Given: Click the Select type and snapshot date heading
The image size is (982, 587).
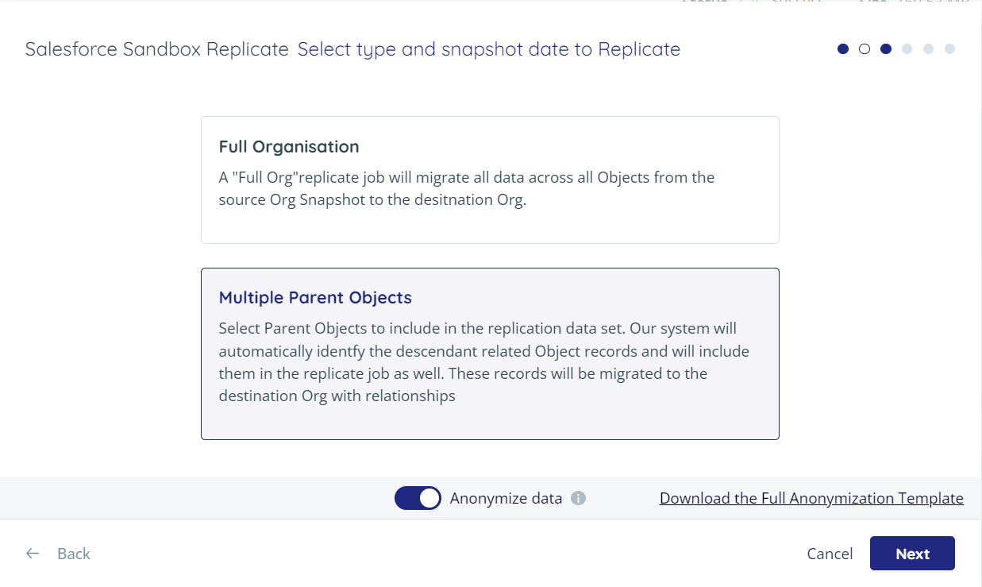Looking at the screenshot, I should pyautogui.click(x=488, y=48).
